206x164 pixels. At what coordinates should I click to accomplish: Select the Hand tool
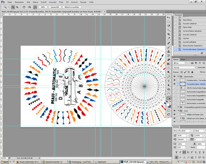tap(169, 94)
